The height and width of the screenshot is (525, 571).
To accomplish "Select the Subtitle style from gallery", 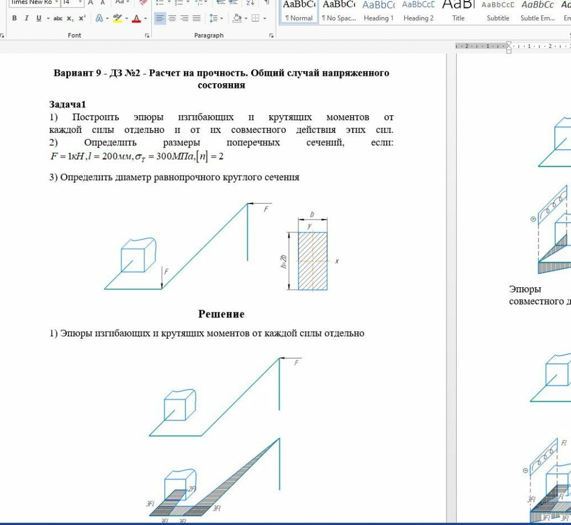I will [x=497, y=11].
